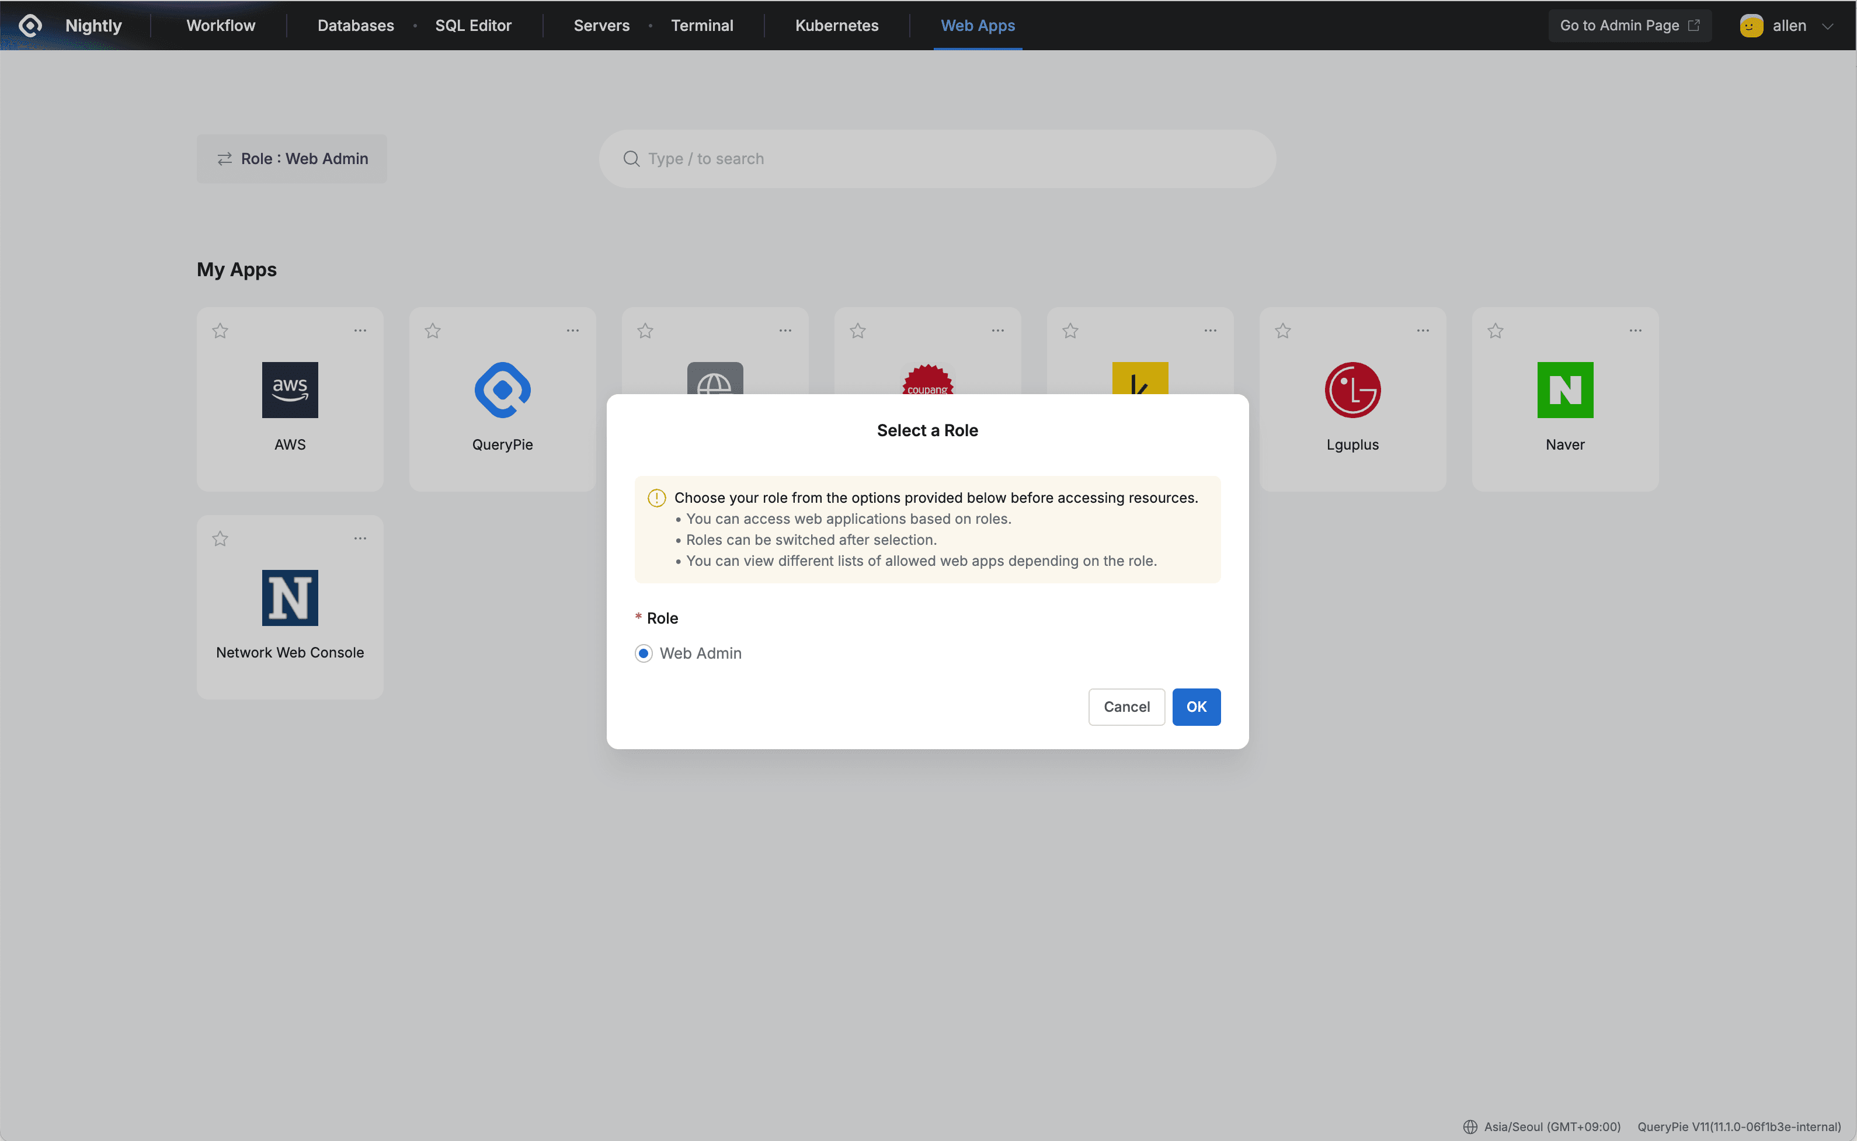Open the QueryPie card overflow menu
The width and height of the screenshot is (1857, 1141).
click(x=573, y=330)
